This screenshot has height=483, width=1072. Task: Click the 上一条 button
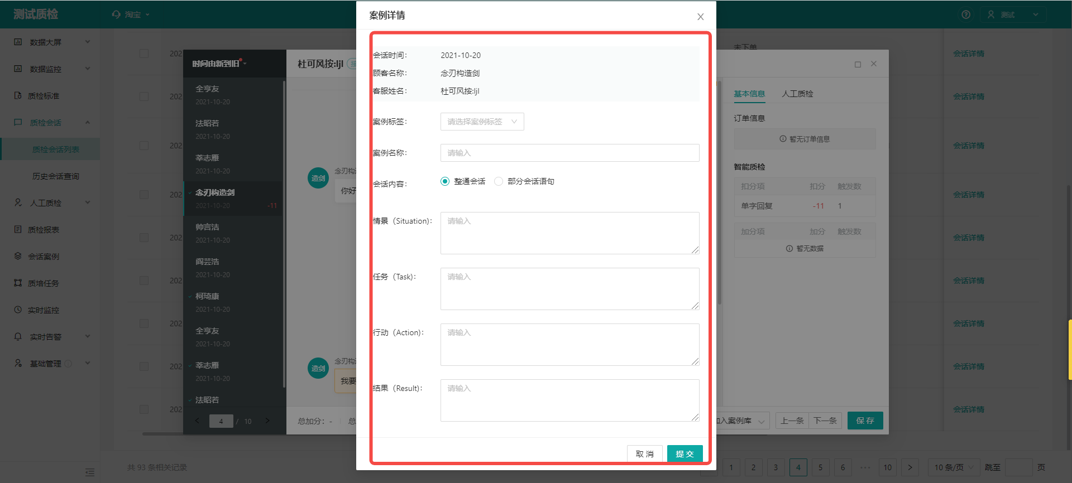click(x=792, y=421)
